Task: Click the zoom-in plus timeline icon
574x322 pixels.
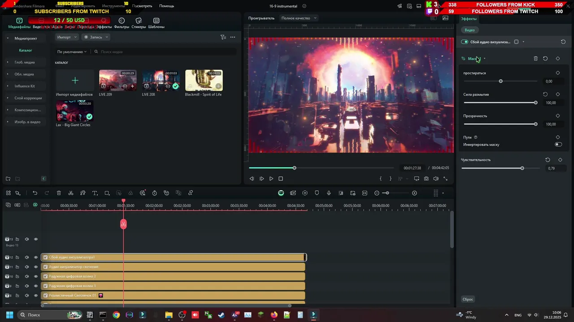Action: tap(414, 193)
